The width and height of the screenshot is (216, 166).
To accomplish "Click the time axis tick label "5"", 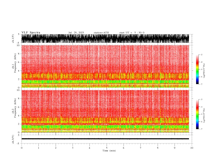I will click(x=107, y=148).
